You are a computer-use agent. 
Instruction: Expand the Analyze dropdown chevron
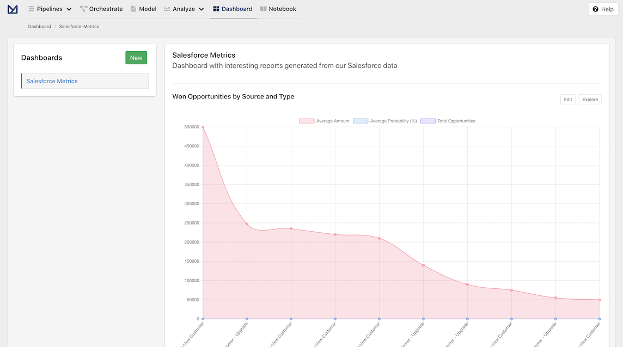click(x=201, y=9)
